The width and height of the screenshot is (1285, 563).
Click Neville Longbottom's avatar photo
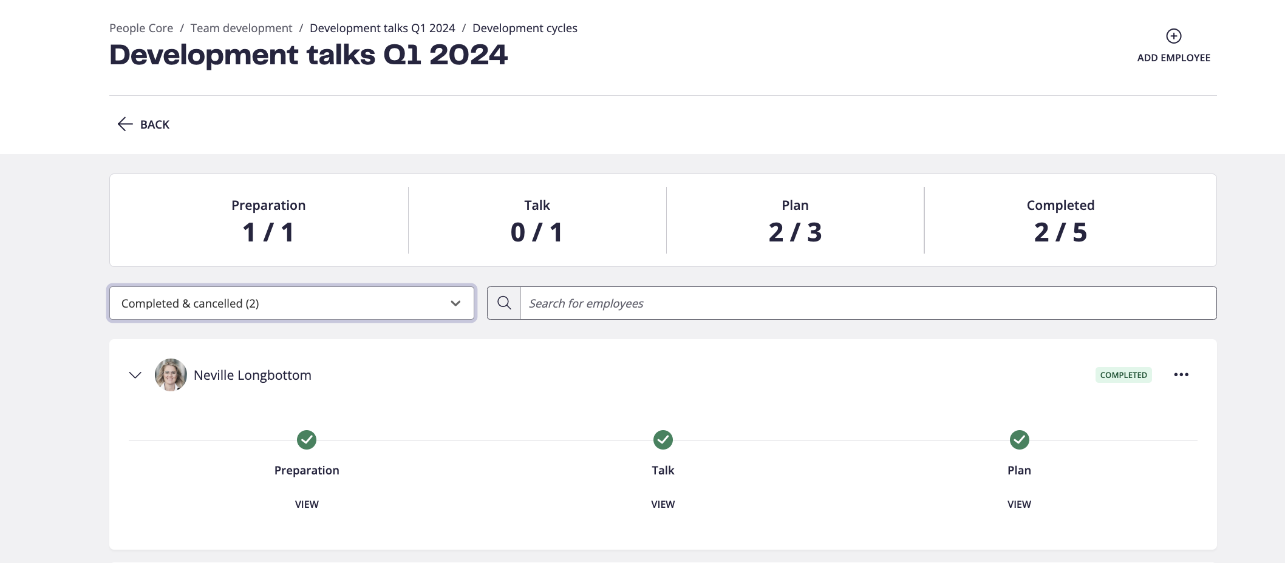point(171,375)
